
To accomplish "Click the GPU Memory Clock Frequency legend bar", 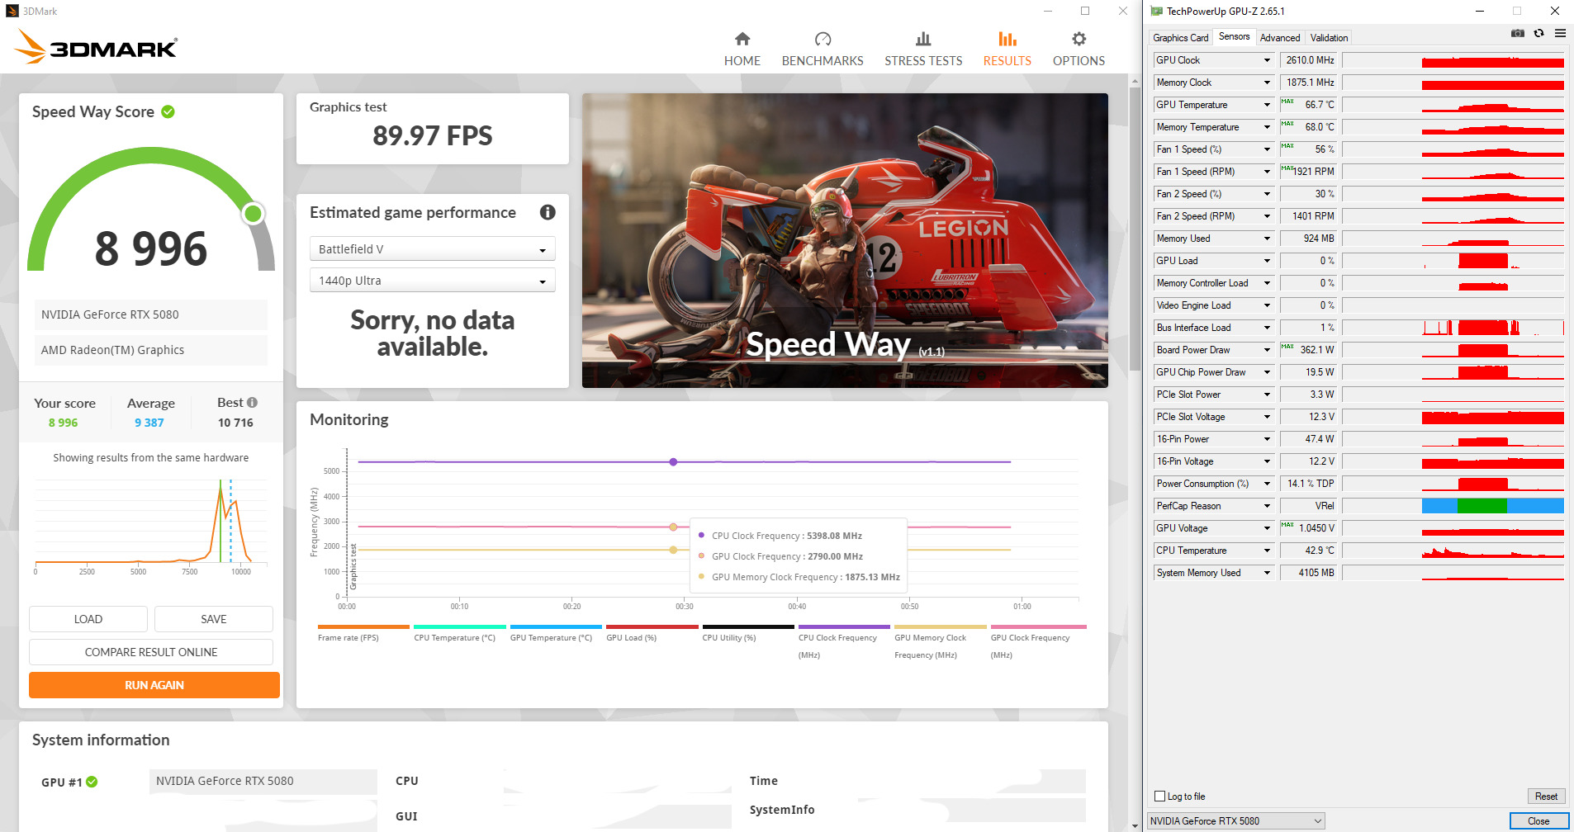I will coord(941,626).
